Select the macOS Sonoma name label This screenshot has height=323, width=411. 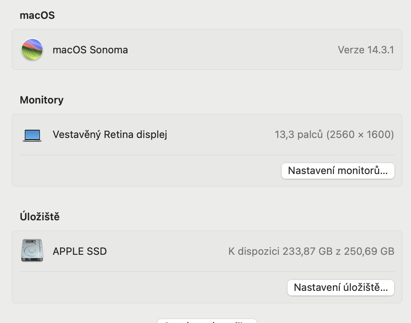(x=90, y=50)
